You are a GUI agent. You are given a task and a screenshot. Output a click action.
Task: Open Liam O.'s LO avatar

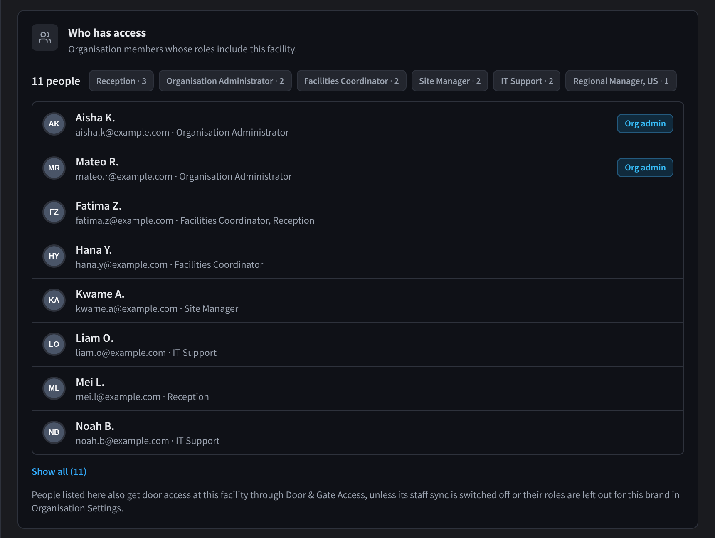pyautogui.click(x=54, y=344)
